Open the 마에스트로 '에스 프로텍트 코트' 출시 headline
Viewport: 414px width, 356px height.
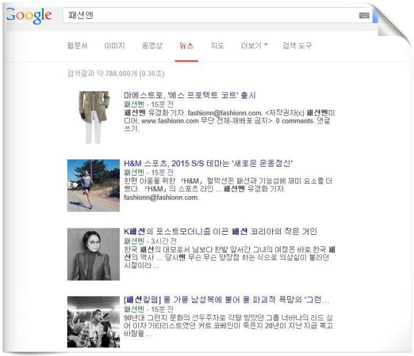click(x=189, y=95)
